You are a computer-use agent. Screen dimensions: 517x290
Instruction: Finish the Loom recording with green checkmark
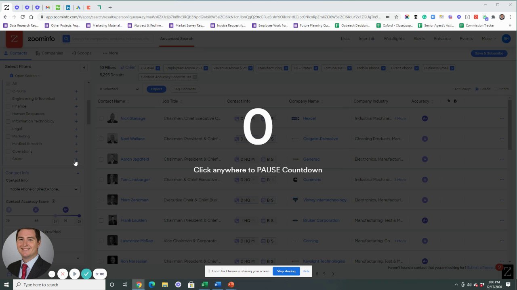[x=86, y=274]
